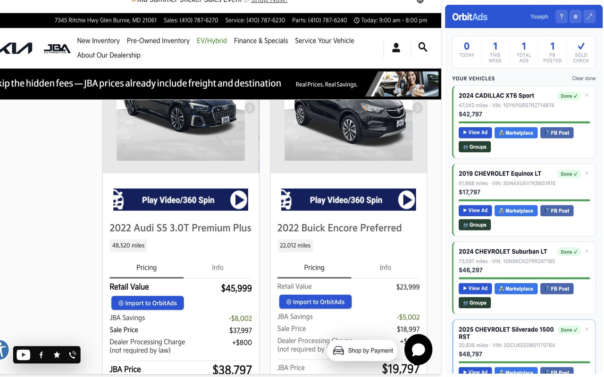Open Groups for Cadillac XT6 Sport
Viewport: 604px width, 377px height.
pos(475,147)
